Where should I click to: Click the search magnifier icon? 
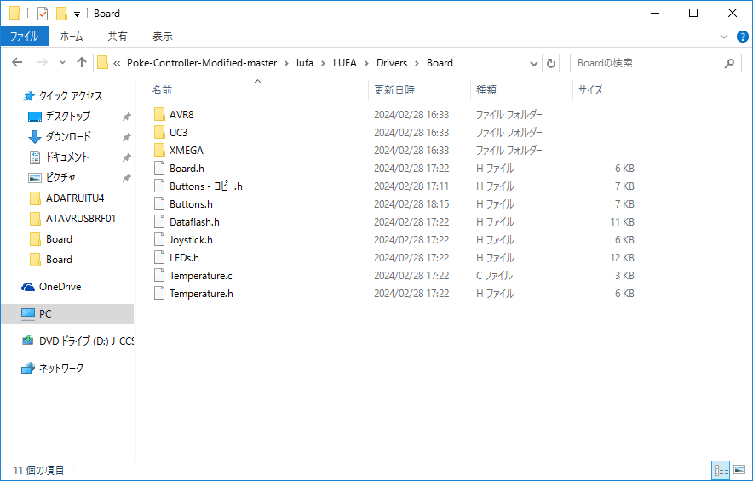(729, 63)
